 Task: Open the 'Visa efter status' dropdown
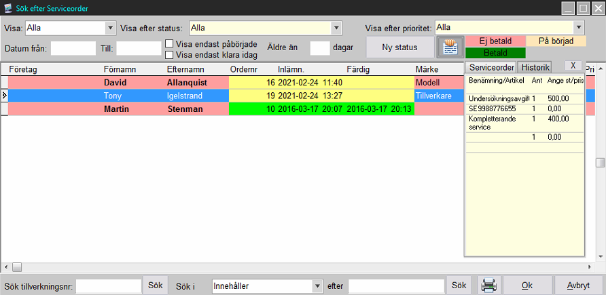coord(336,28)
